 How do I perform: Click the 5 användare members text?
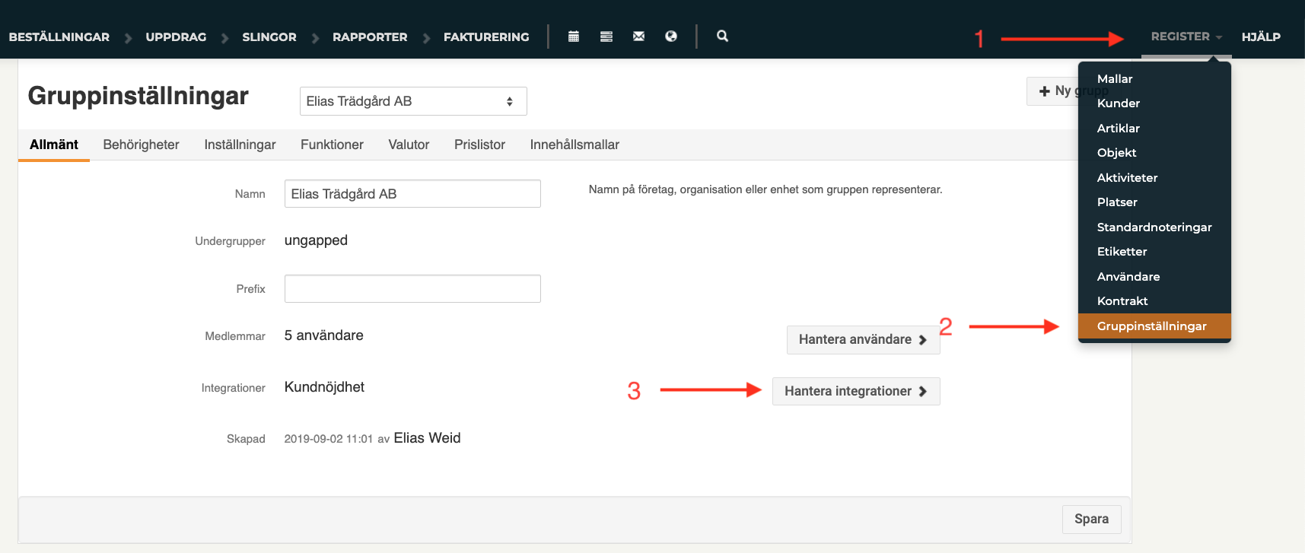pos(323,335)
